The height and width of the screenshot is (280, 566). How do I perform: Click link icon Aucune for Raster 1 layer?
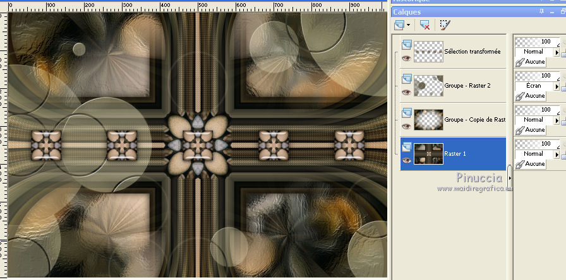tap(530, 164)
